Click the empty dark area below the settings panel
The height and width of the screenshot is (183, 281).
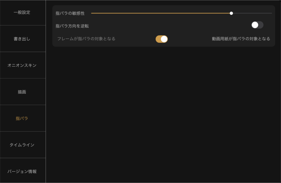[164, 115]
